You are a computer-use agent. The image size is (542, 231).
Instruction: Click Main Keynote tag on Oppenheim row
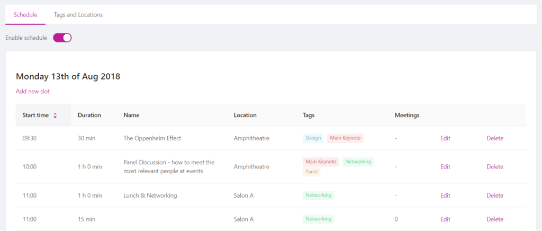[x=345, y=138]
